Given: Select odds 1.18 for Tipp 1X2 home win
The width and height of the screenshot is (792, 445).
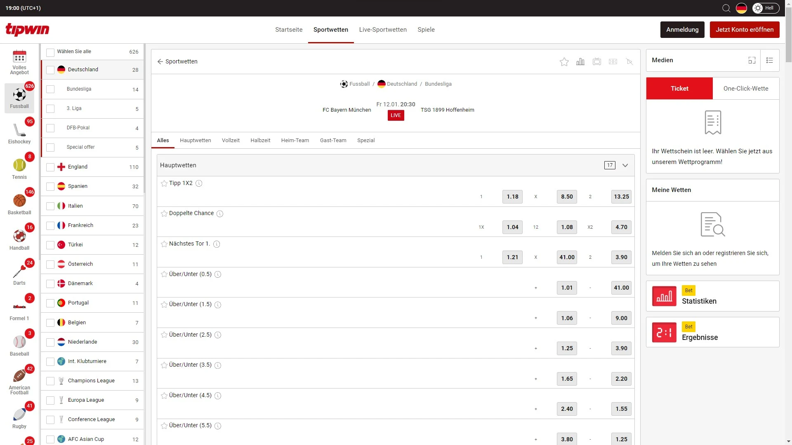Looking at the screenshot, I should (512, 197).
